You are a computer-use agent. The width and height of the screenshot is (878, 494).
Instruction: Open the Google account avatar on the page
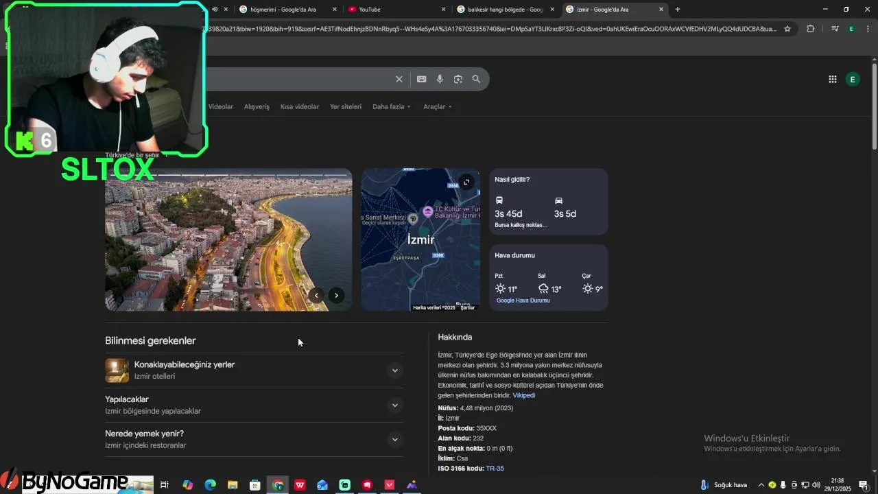tap(853, 80)
